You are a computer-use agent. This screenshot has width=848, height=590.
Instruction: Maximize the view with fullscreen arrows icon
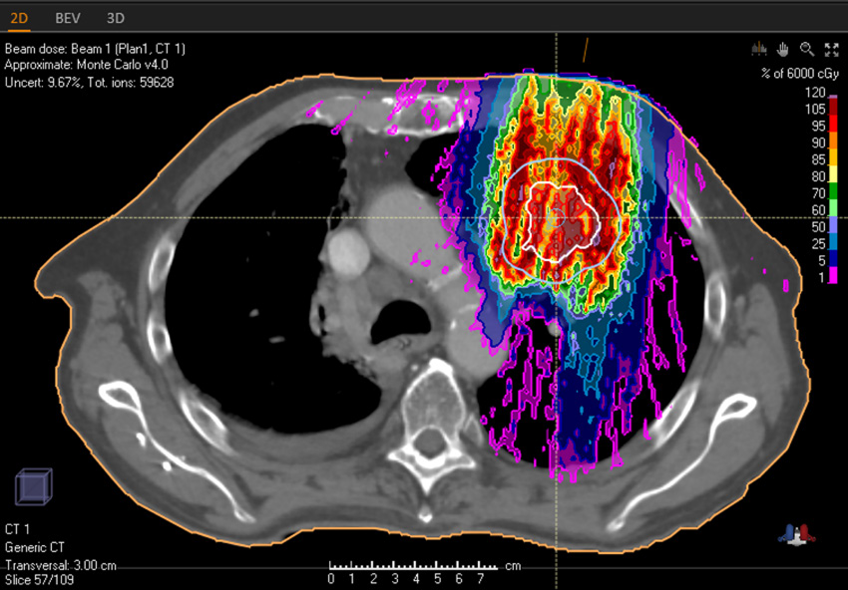click(829, 48)
